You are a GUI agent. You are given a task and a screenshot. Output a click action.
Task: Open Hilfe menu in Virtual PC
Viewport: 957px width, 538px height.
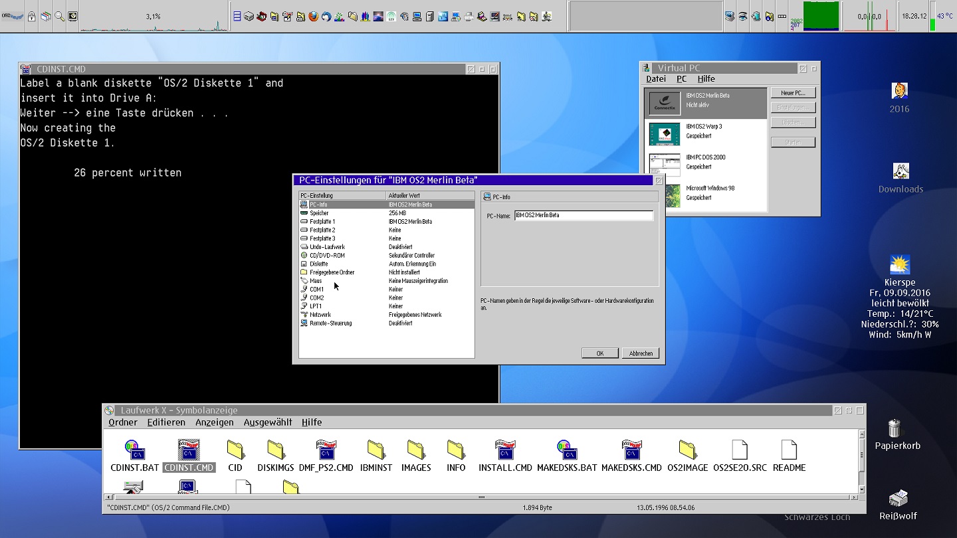point(706,78)
